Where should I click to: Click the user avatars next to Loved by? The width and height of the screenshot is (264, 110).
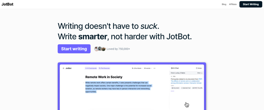(100, 49)
